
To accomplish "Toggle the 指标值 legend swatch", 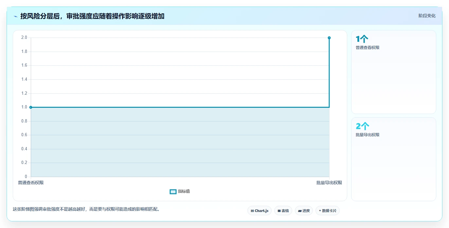I will tap(173, 191).
